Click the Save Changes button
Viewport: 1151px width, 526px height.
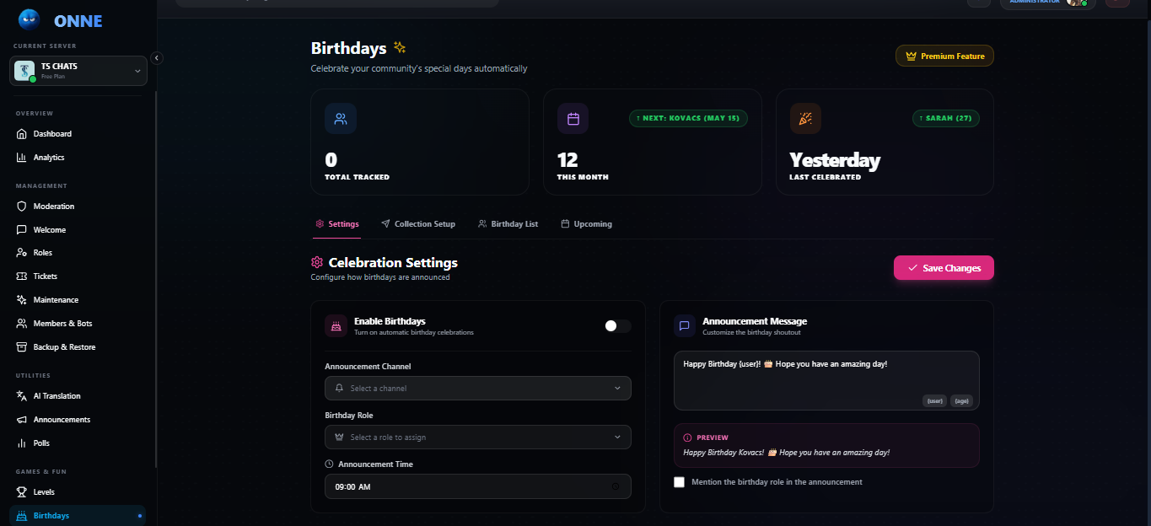944,268
